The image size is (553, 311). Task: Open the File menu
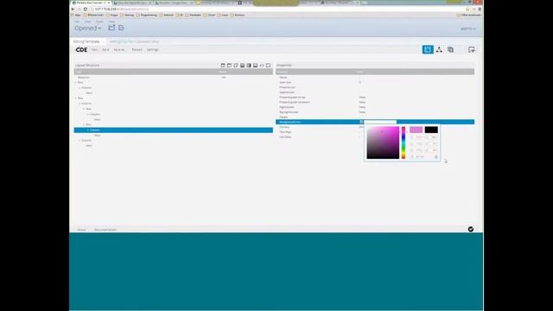(x=77, y=22)
